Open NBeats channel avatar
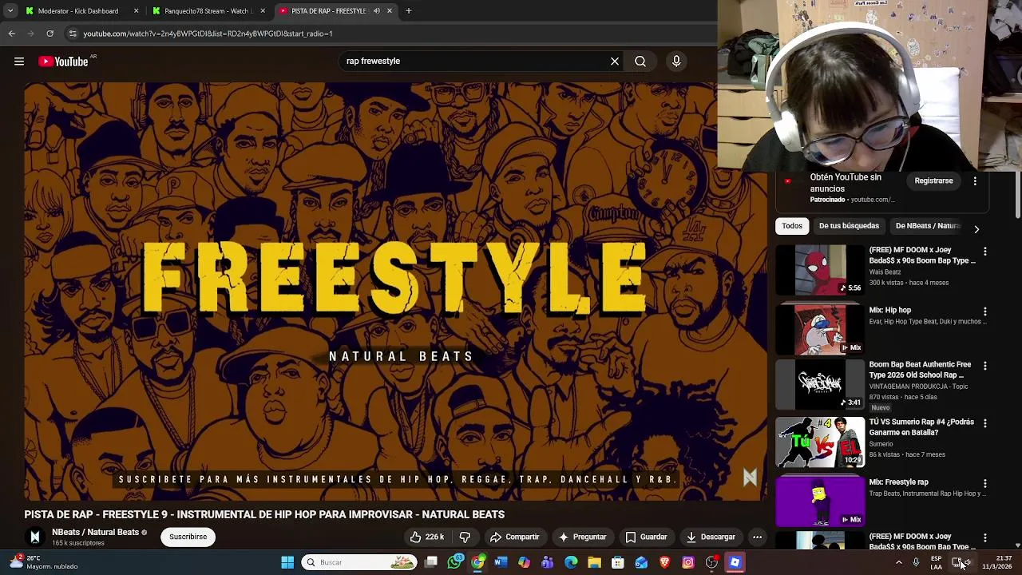 click(x=34, y=537)
